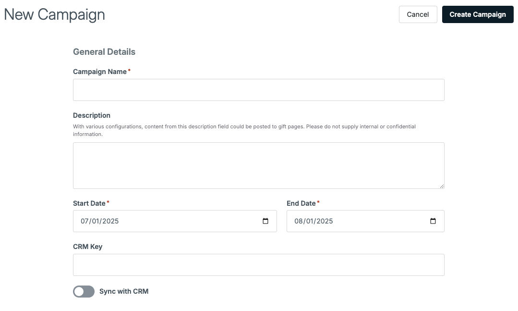Screen dimensions: 518x311
Task: Grab the Description textarea resize handle
Action: [442, 186]
